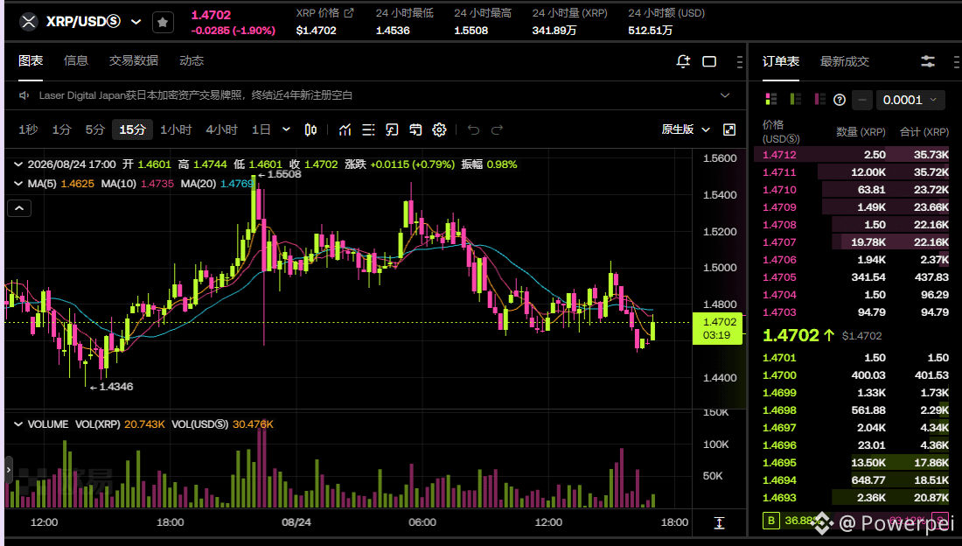962x546 pixels.
Task: Click the large last price 1.4702 in the order book
Action: point(791,335)
